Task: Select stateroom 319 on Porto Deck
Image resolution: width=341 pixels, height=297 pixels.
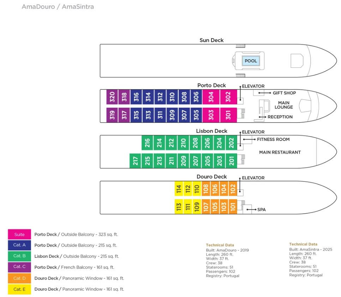Action: (x=112, y=115)
